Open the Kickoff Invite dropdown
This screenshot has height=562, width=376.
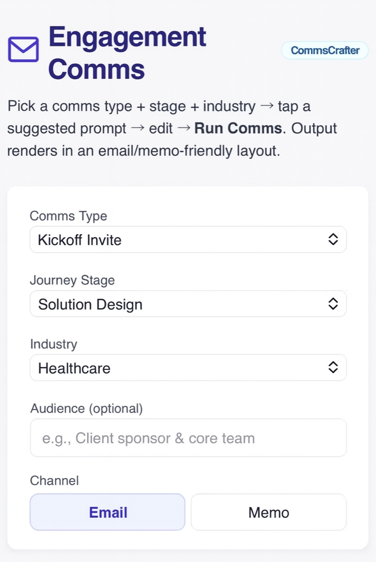188,239
